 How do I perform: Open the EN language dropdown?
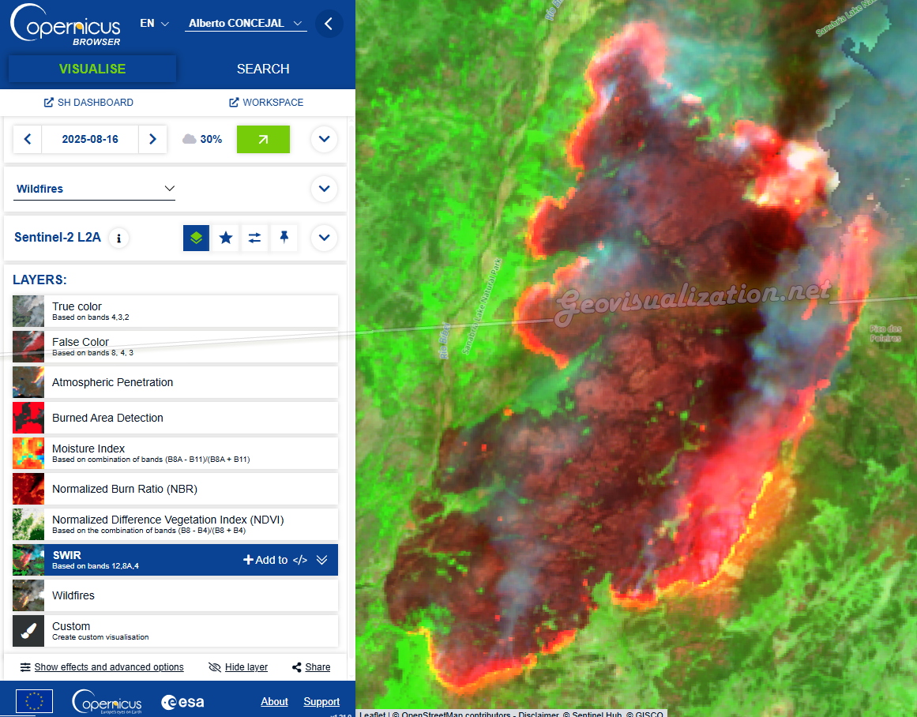pos(154,24)
